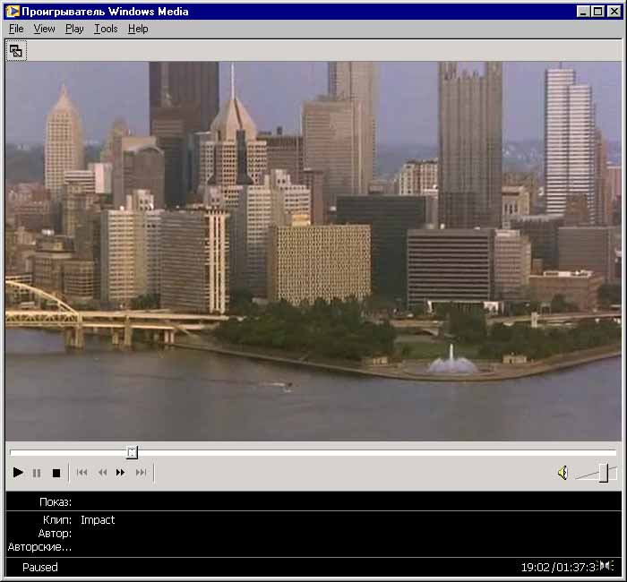Click the seek bar position thumb
627x582 pixels.
(x=132, y=453)
